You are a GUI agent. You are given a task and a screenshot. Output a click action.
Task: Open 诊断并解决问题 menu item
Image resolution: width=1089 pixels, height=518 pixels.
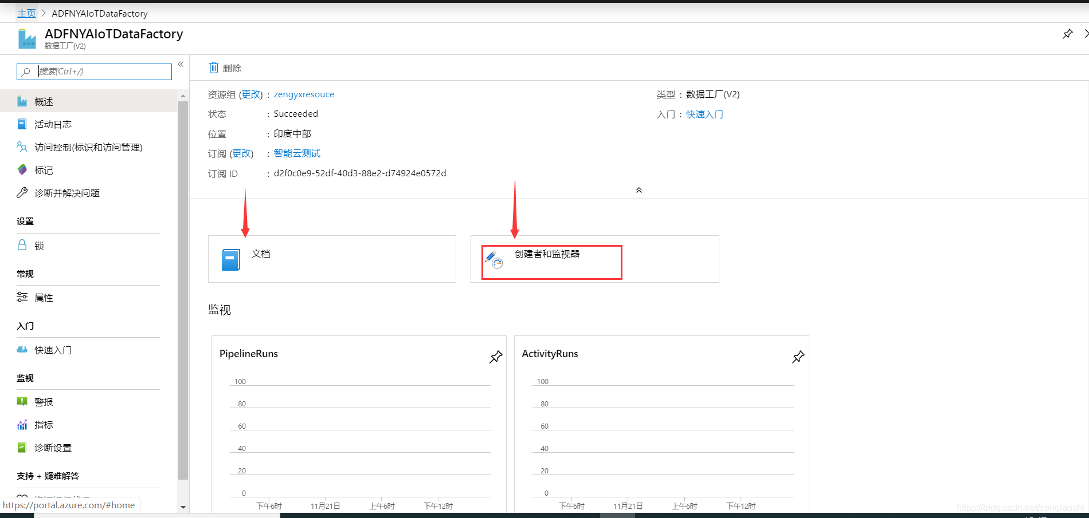[x=89, y=193]
